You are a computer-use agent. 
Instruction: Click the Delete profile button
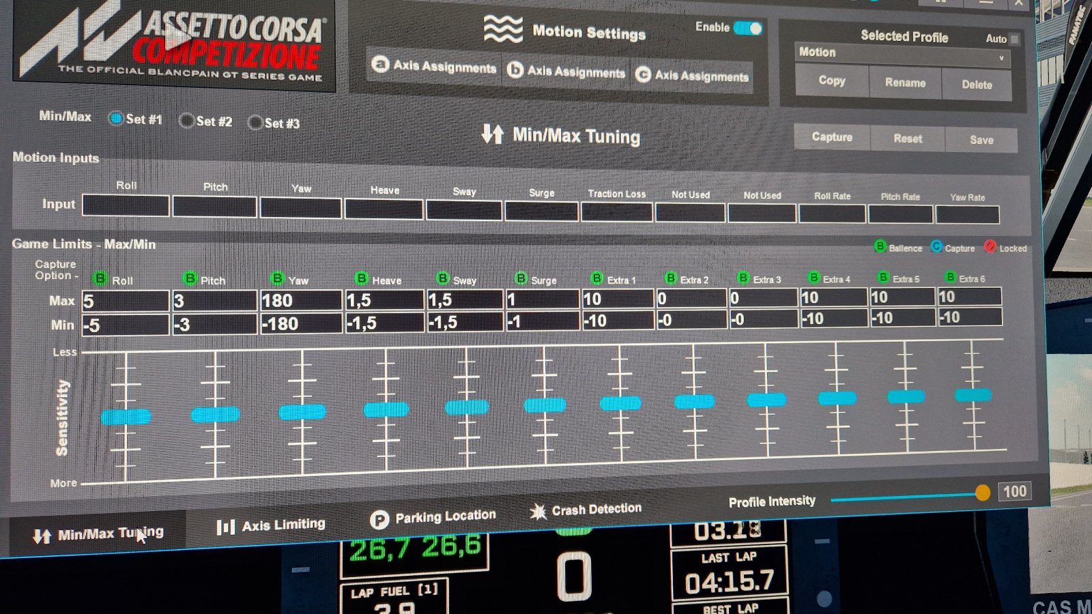pos(977,85)
